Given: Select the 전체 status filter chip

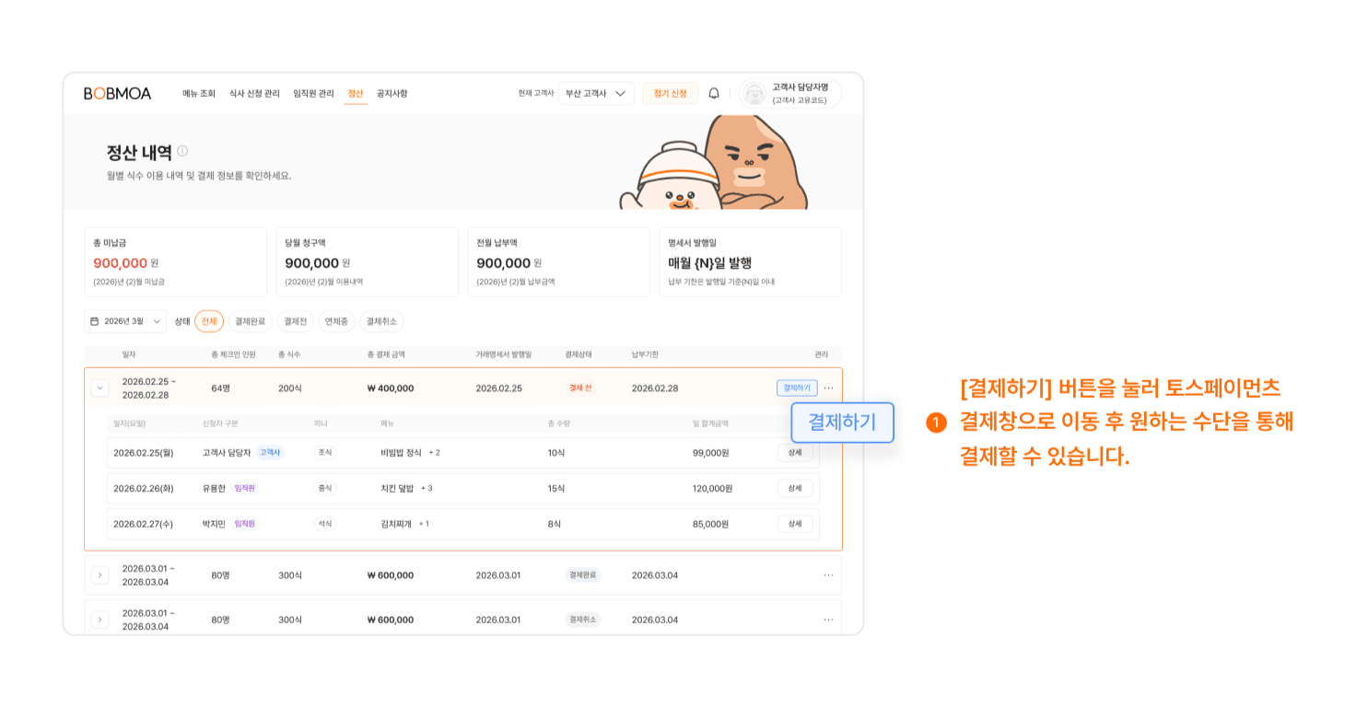Looking at the screenshot, I should [x=209, y=321].
